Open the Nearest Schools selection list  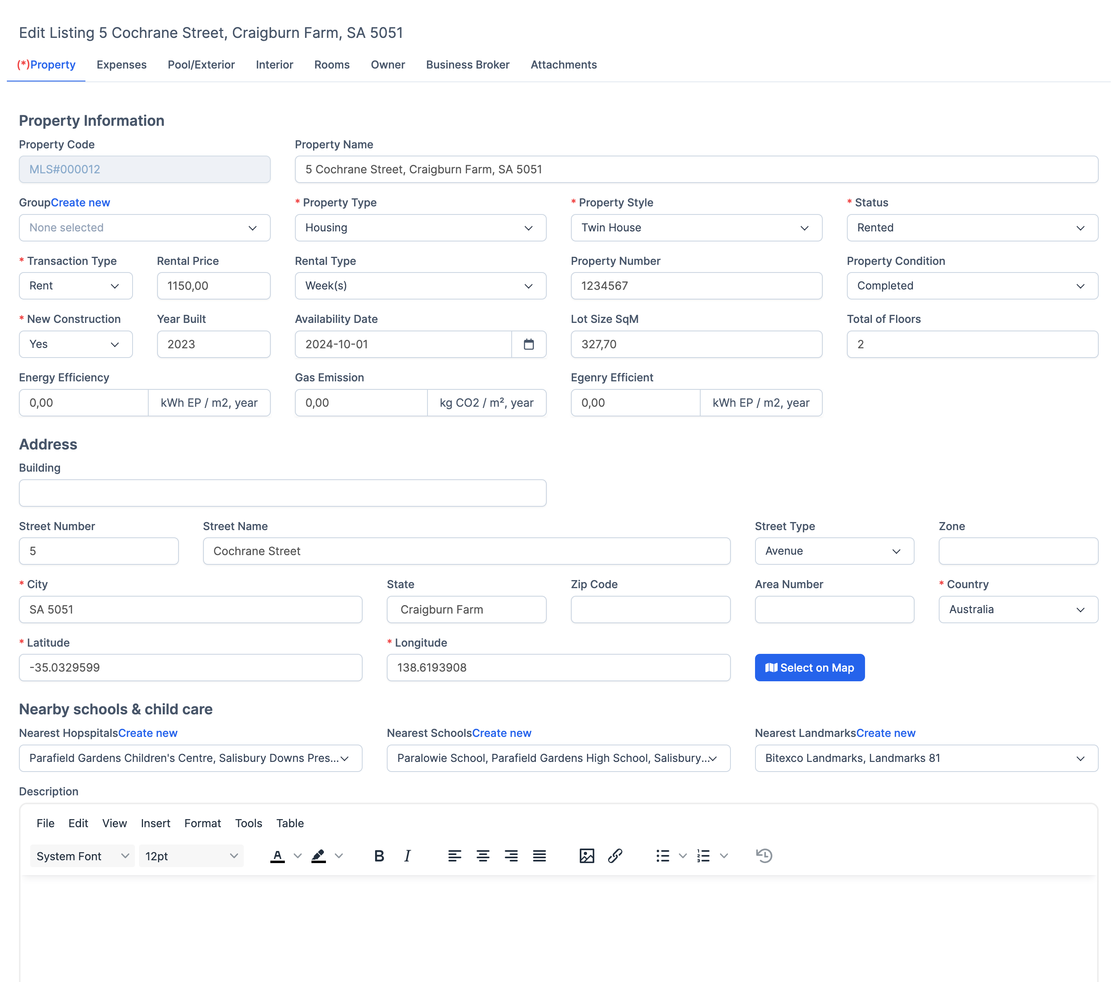click(558, 758)
